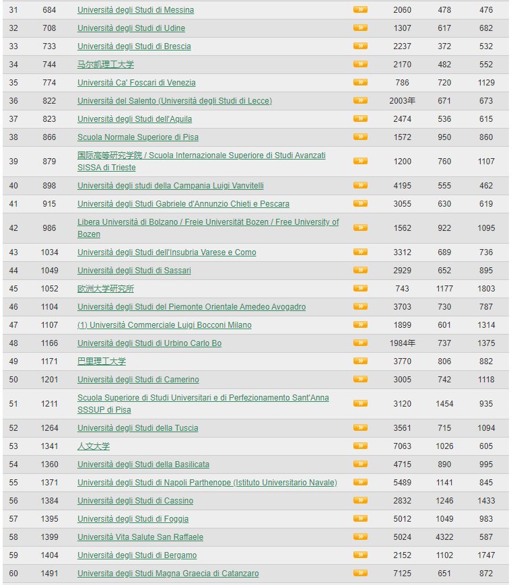This screenshot has width=513, height=585.
Task: Click the orange arrow icon in the Brescia row
Action: 360,46
